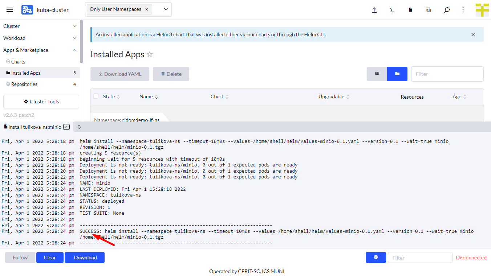Open Charts in the sidebar
491x276 pixels.
pyautogui.click(x=18, y=62)
